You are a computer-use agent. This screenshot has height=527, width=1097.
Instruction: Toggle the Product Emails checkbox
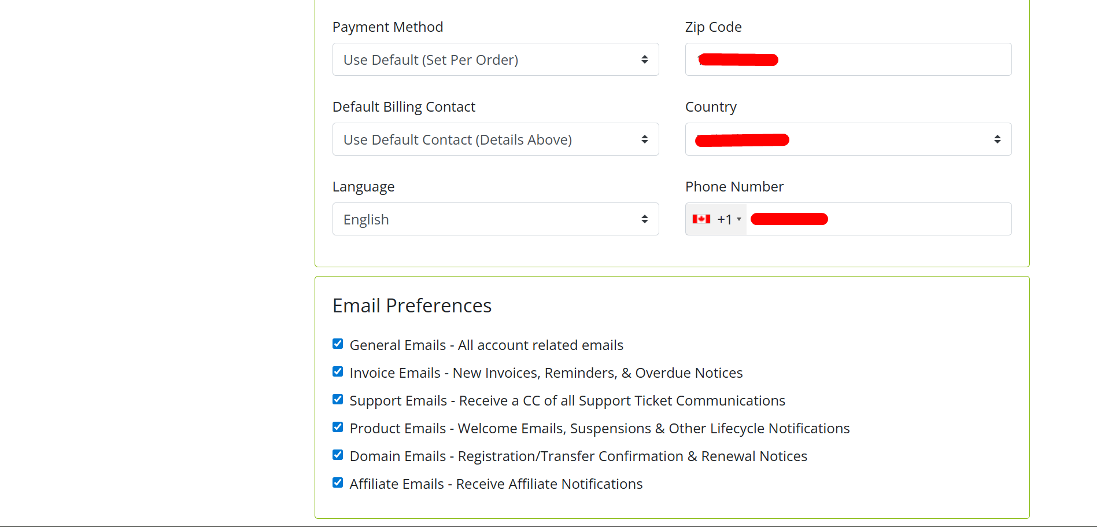point(338,428)
